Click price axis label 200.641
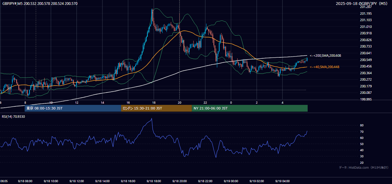 (366, 53)
